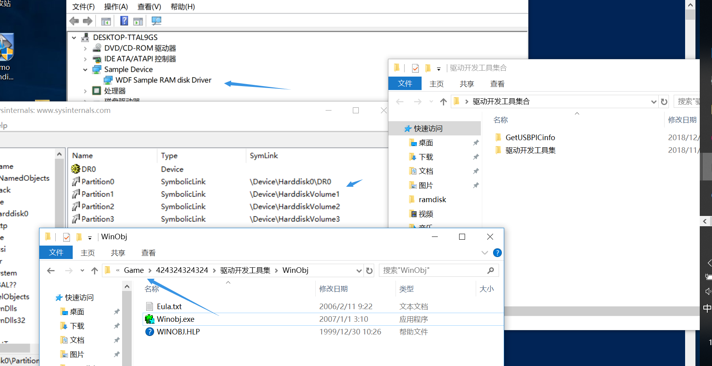Click the blue help icon in WinObj explorer ribbon
The height and width of the screenshot is (366, 712).
click(497, 253)
